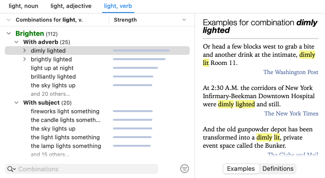Select the Examples segment button
The image size is (325, 178).
[x=241, y=169]
